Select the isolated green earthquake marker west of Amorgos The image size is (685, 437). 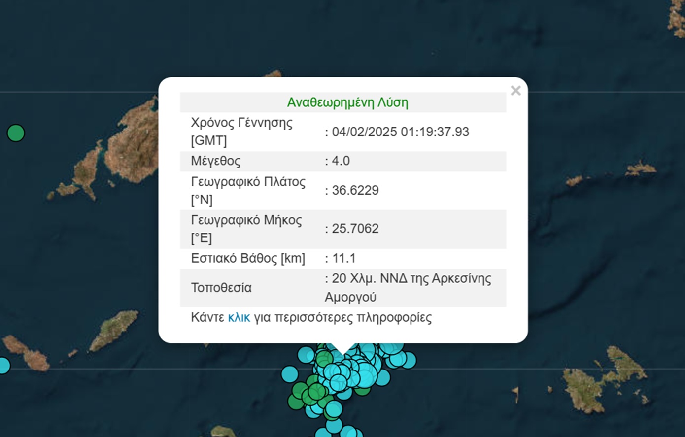coord(16,133)
